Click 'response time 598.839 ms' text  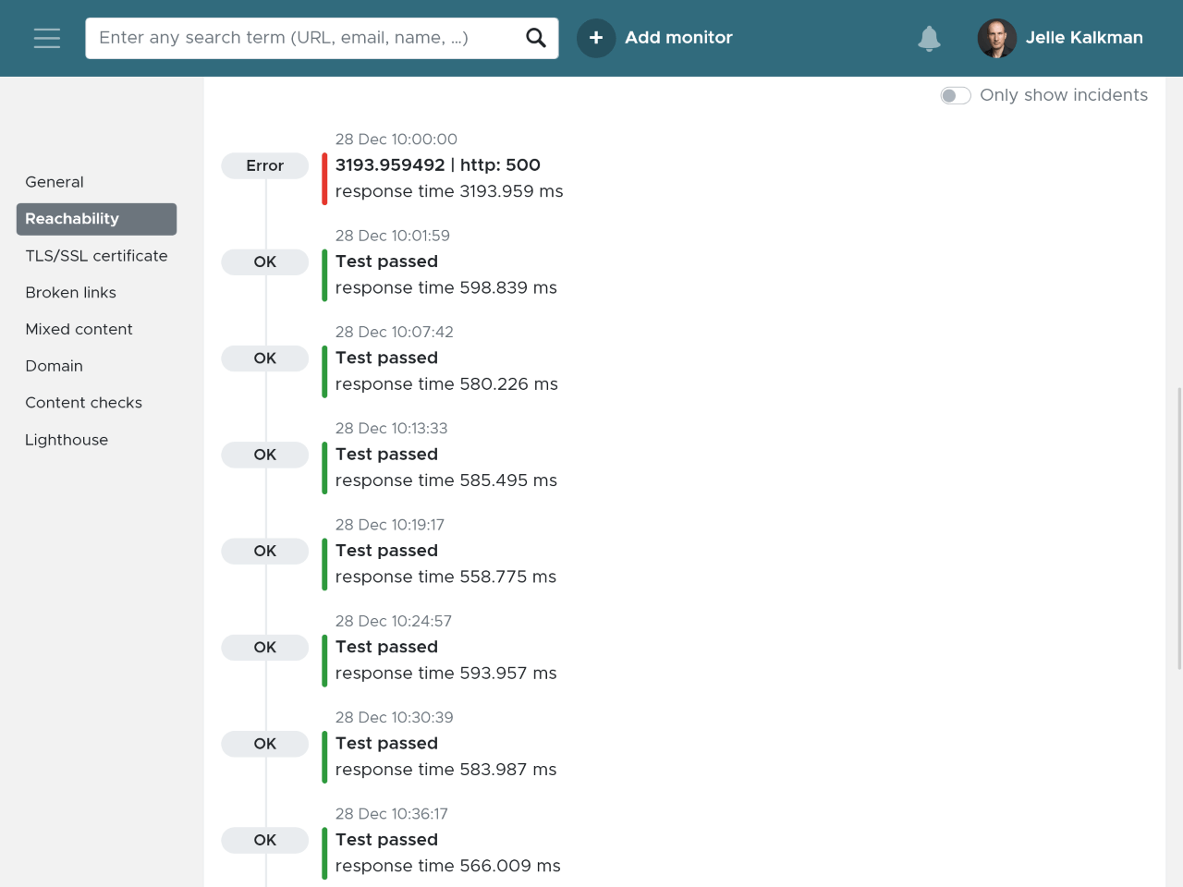[x=446, y=287]
